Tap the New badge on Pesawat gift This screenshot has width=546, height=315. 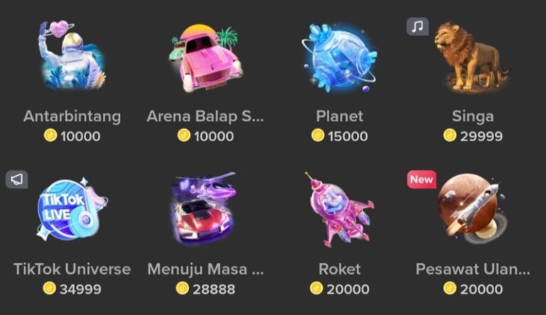tap(422, 179)
